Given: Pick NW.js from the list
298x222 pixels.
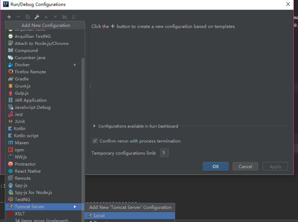Looking at the screenshot, I should click(x=43, y=157).
